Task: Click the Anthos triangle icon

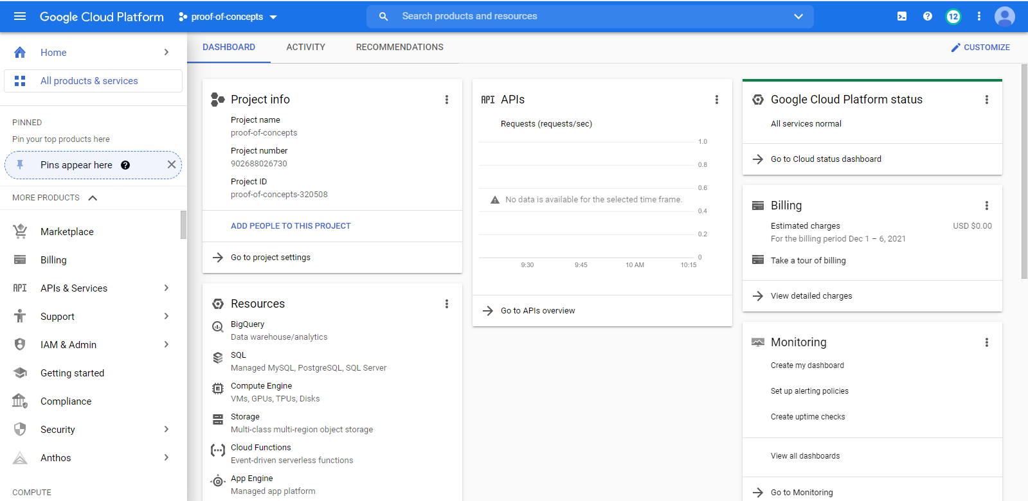Action: (x=20, y=457)
